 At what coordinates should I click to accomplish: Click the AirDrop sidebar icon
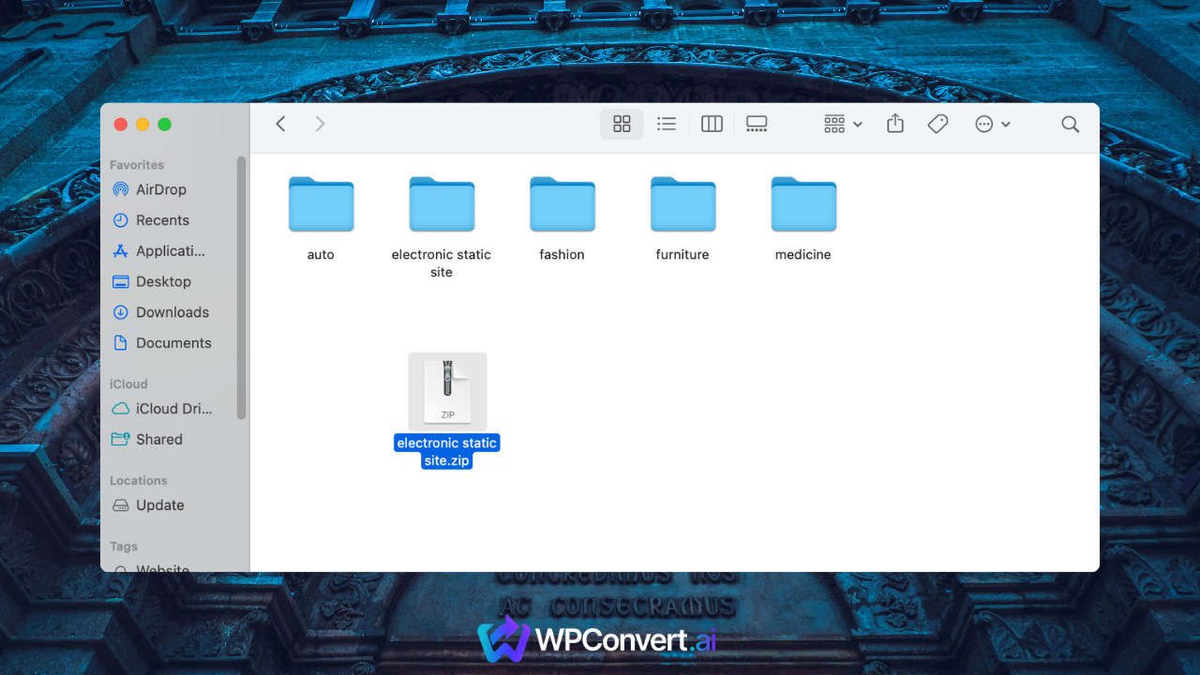pyautogui.click(x=120, y=189)
